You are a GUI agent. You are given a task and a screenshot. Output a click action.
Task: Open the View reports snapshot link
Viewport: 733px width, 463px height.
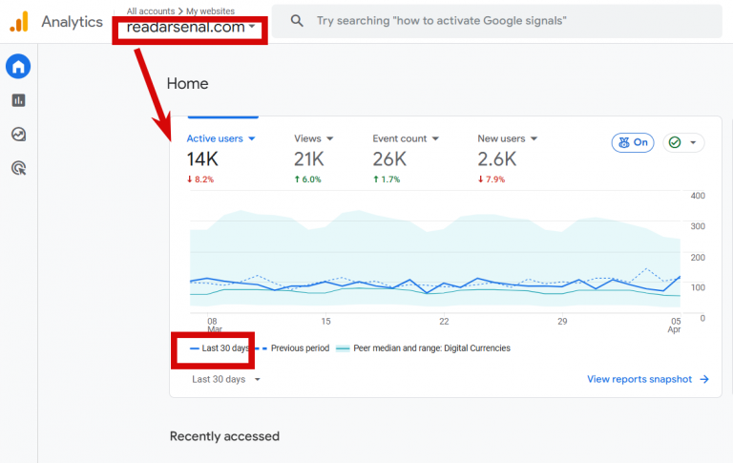[639, 379]
